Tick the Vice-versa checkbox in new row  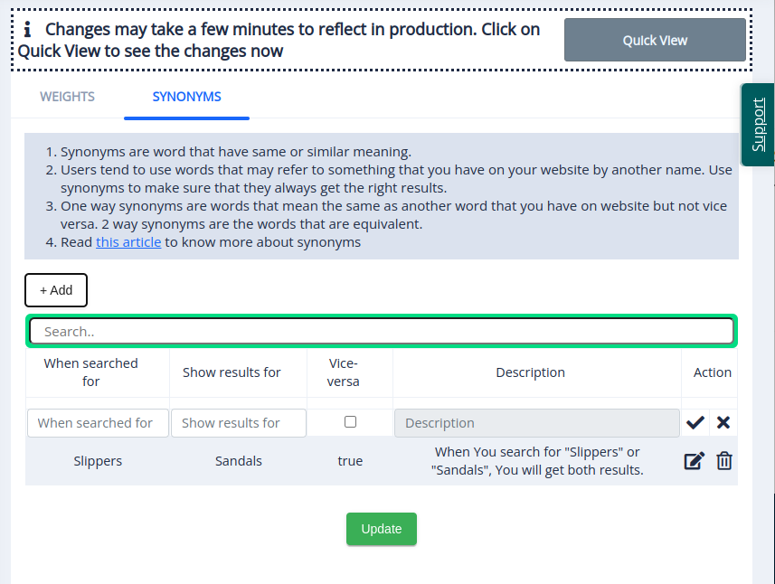351,422
